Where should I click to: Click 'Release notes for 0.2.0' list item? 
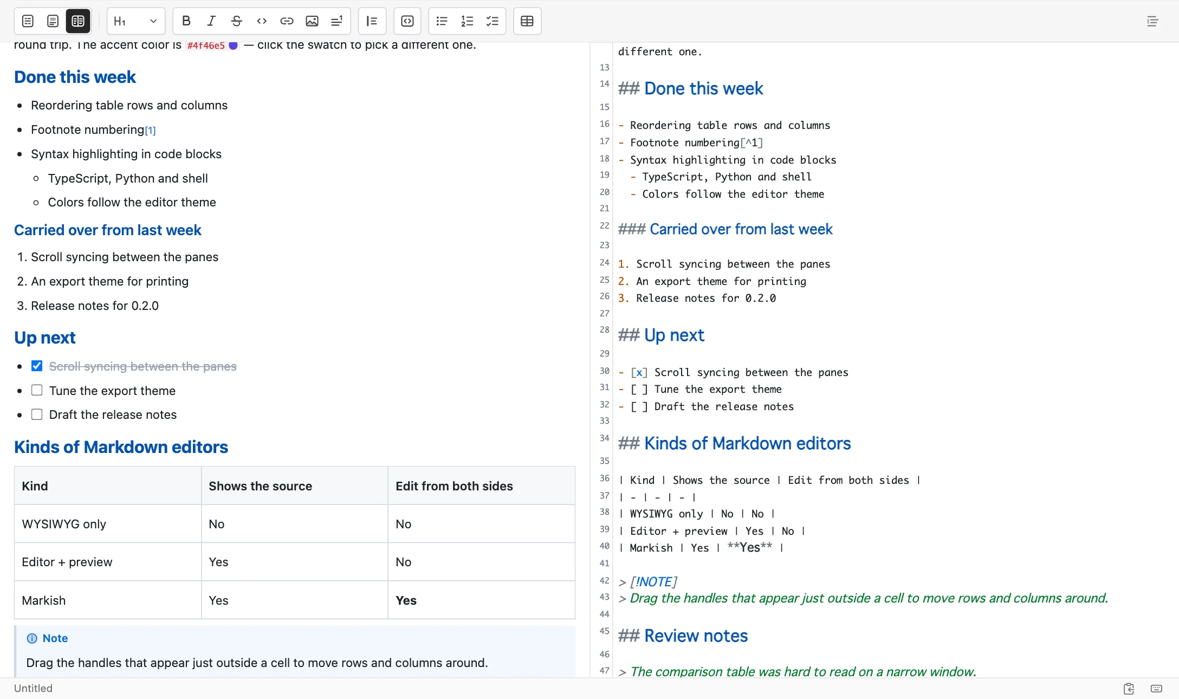(x=95, y=306)
